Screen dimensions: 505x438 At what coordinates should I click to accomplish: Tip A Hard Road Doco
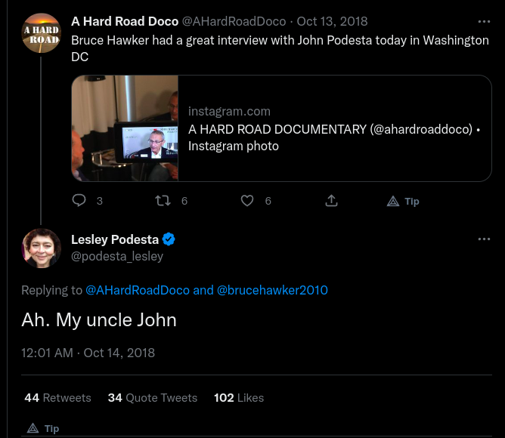point(403,201)
